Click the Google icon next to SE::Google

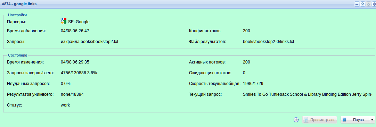point(64,21)
